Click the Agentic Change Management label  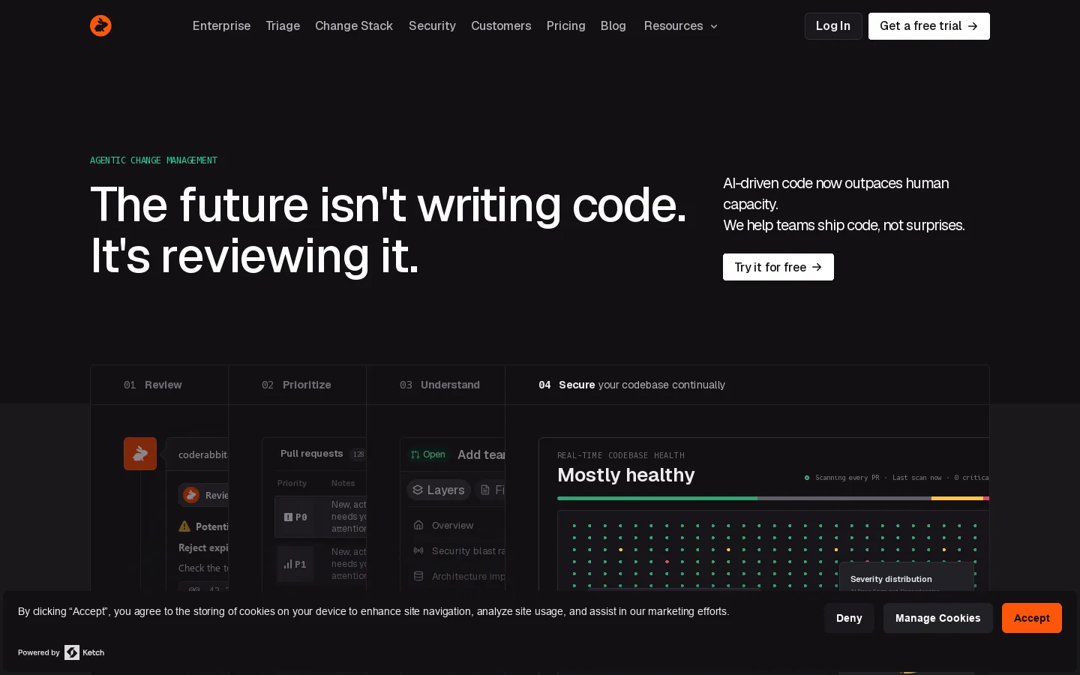pyautogui.click(x=154, y=160)
